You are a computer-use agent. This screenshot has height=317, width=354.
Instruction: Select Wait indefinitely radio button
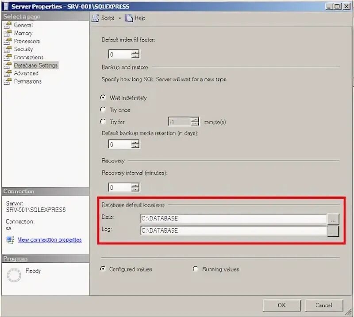coord(103,97)
